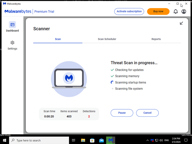Open the account profile icon
Screen dimensions: 192x144
point(184,12)
